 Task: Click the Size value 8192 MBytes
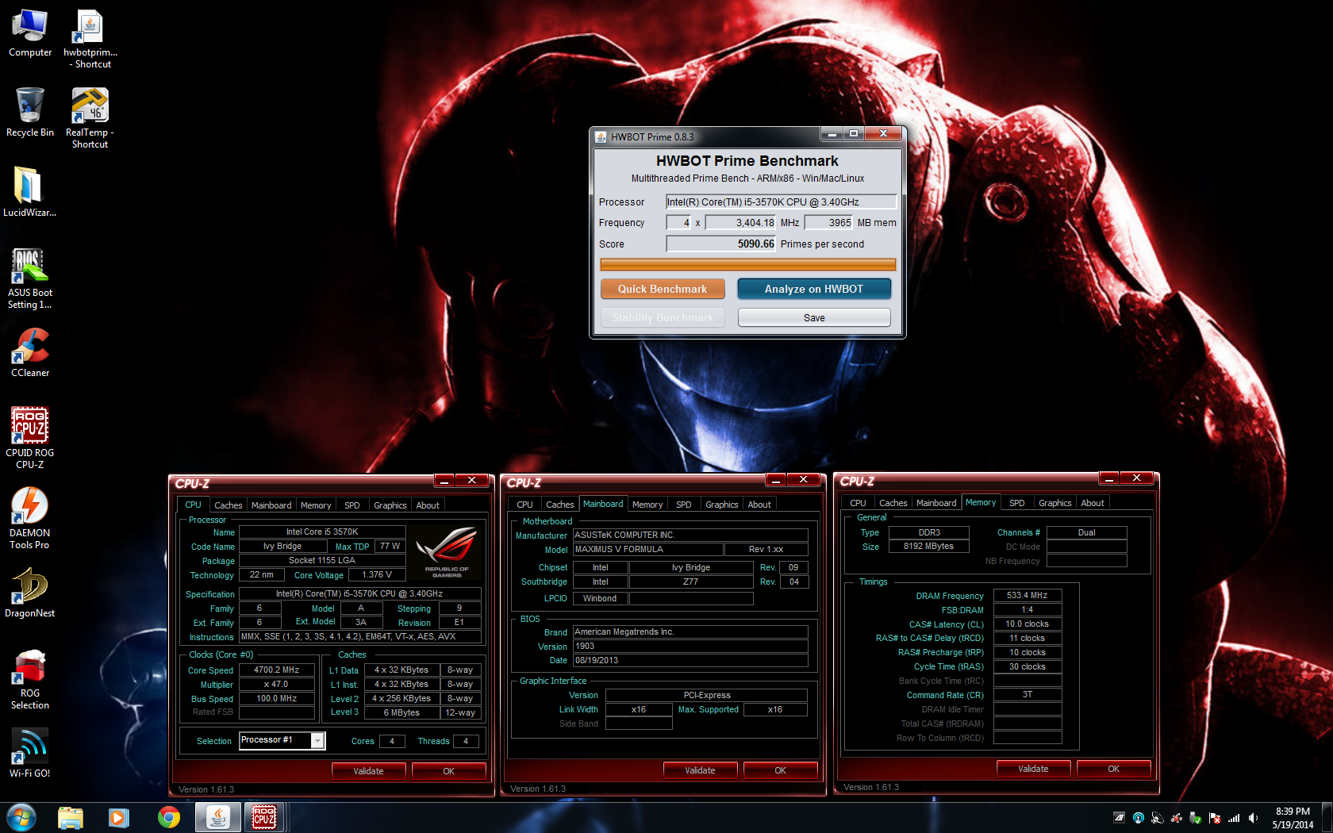click(x=928, y=546)
